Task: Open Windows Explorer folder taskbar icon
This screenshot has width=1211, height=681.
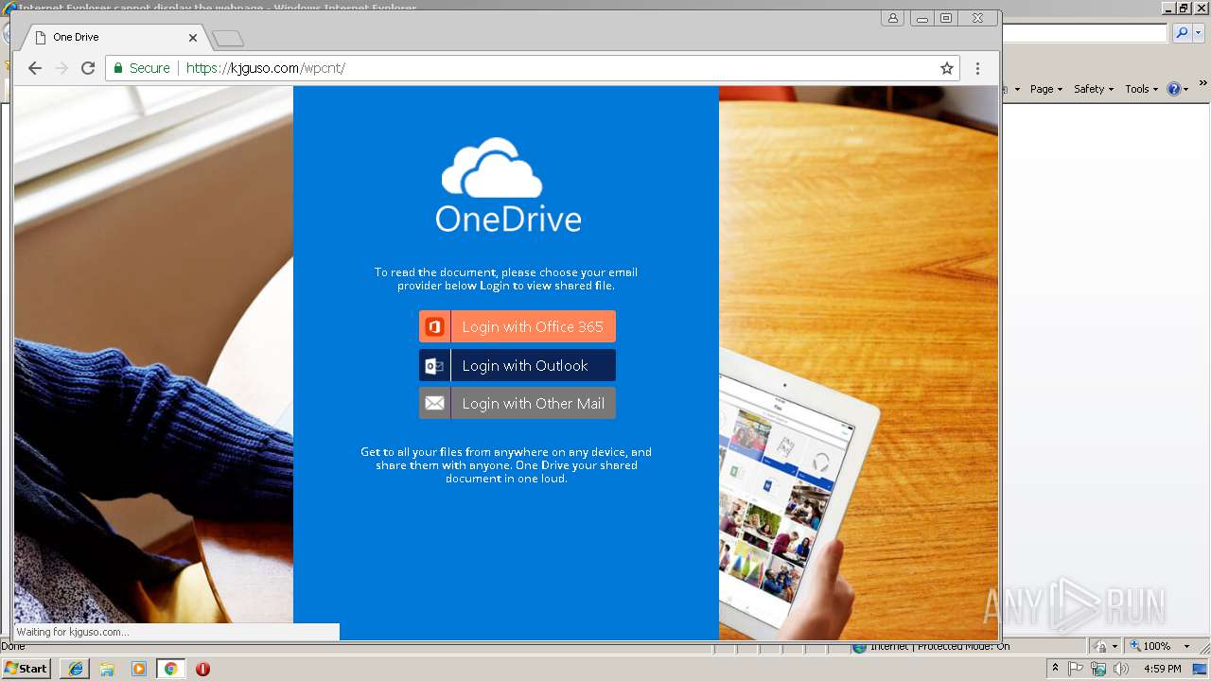Action: (107, 669)
